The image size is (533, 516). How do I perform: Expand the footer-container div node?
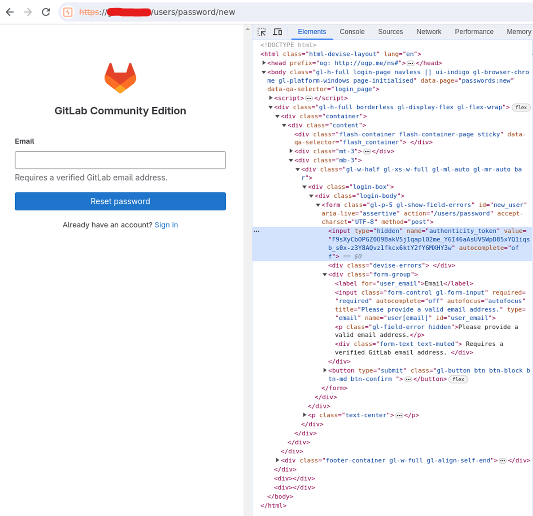(x=277, y=460)
